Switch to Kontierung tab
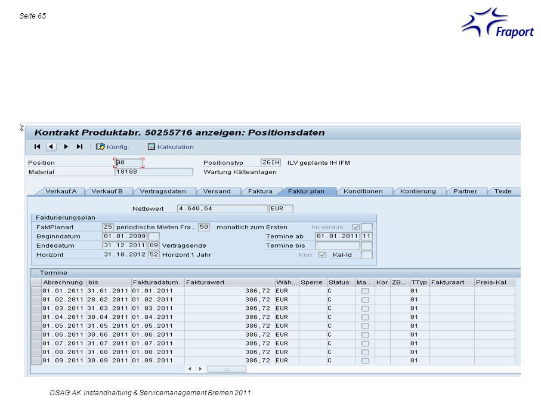The height and width of the screenshot is (406, 541). [x=418, y=191]
